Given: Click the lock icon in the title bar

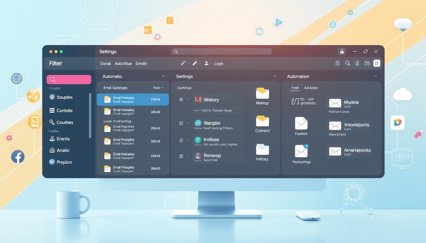Looking at the screenshot, I should (x=342, y=52).
